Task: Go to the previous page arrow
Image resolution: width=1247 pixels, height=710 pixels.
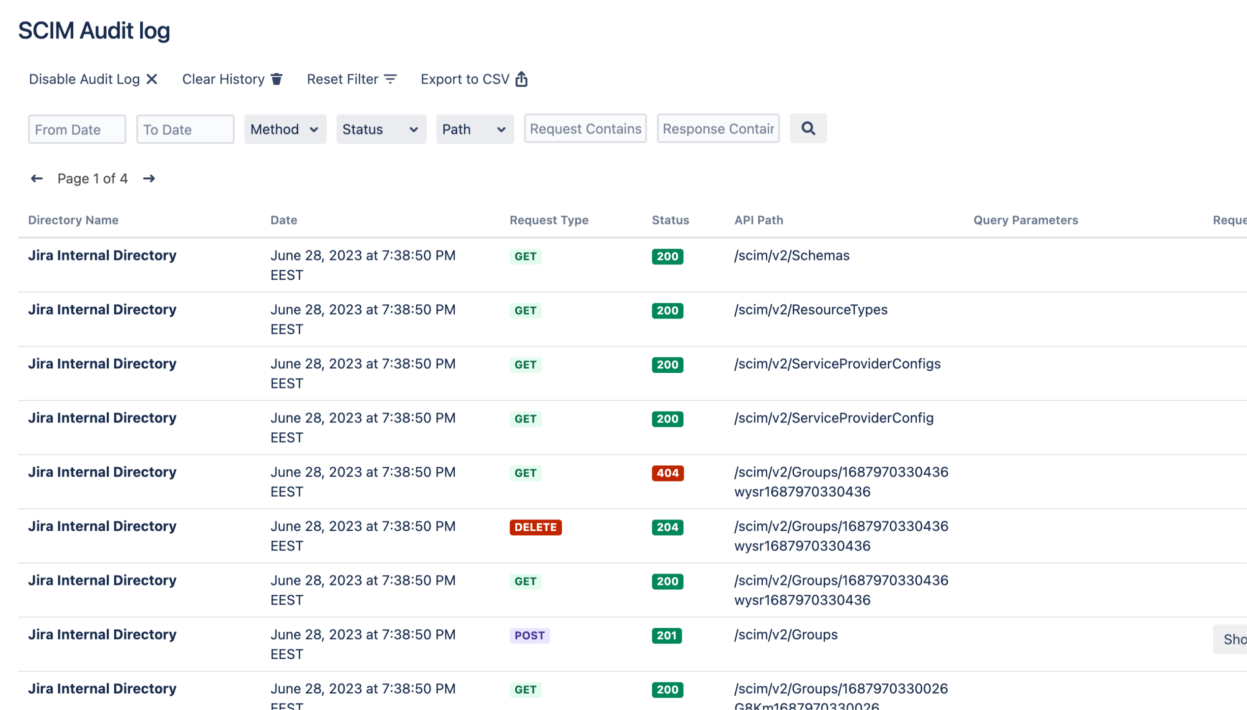Action: point(37,179)
